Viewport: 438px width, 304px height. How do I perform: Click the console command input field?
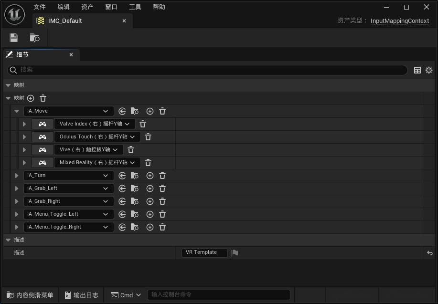pos(218,295)
